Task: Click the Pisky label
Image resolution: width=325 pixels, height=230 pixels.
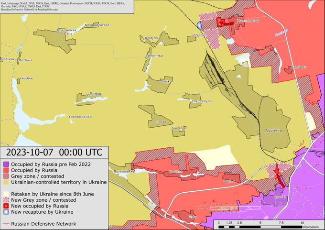Action: coord(192,217)
